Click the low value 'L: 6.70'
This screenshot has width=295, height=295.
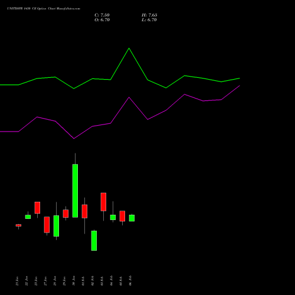(x=149, y=20)
